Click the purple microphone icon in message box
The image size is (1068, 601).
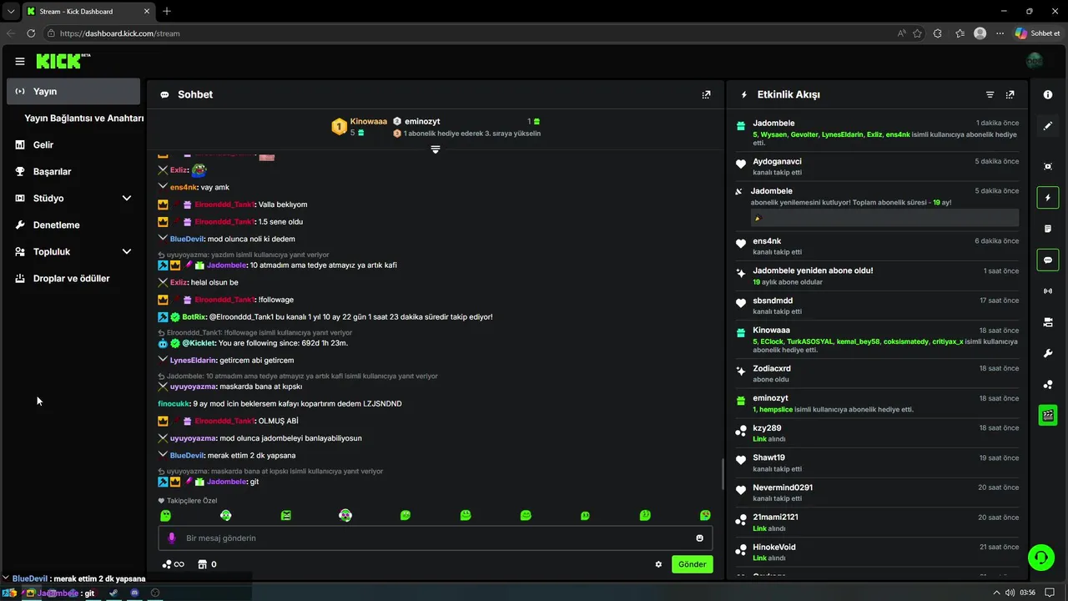[x=172, y=538]
